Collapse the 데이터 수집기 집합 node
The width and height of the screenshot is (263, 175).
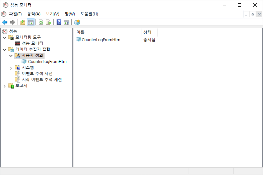click(x=5, y=50)
